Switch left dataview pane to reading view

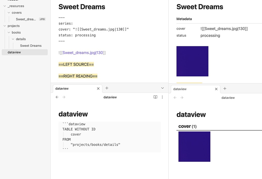(155, 97)
